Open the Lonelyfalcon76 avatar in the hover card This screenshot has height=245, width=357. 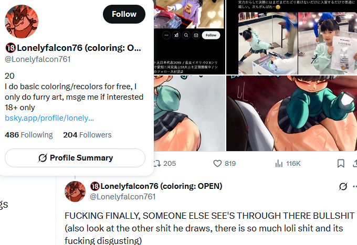click(x=22, y=22)
